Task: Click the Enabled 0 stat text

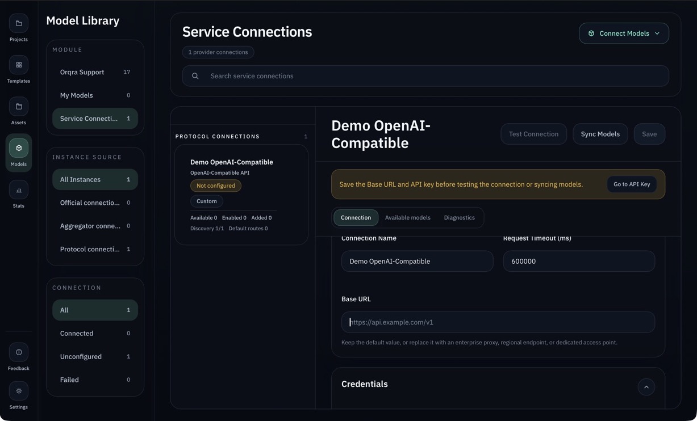Action: 234,218
